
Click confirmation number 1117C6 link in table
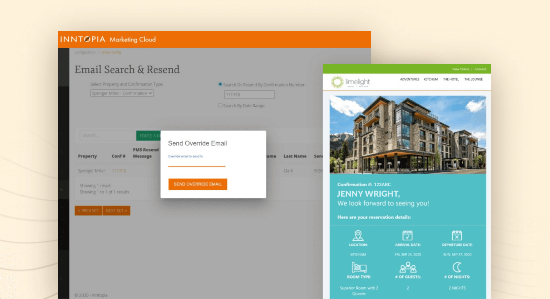[x=119, y=171]
